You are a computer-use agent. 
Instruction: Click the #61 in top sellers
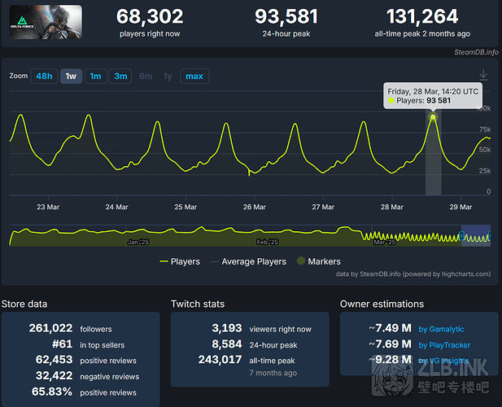tap(62, 344)
